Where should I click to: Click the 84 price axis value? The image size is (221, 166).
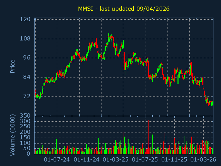tap(27, 77)
